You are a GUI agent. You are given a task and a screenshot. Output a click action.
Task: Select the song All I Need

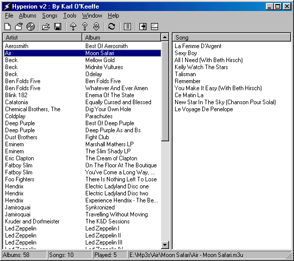209,60
